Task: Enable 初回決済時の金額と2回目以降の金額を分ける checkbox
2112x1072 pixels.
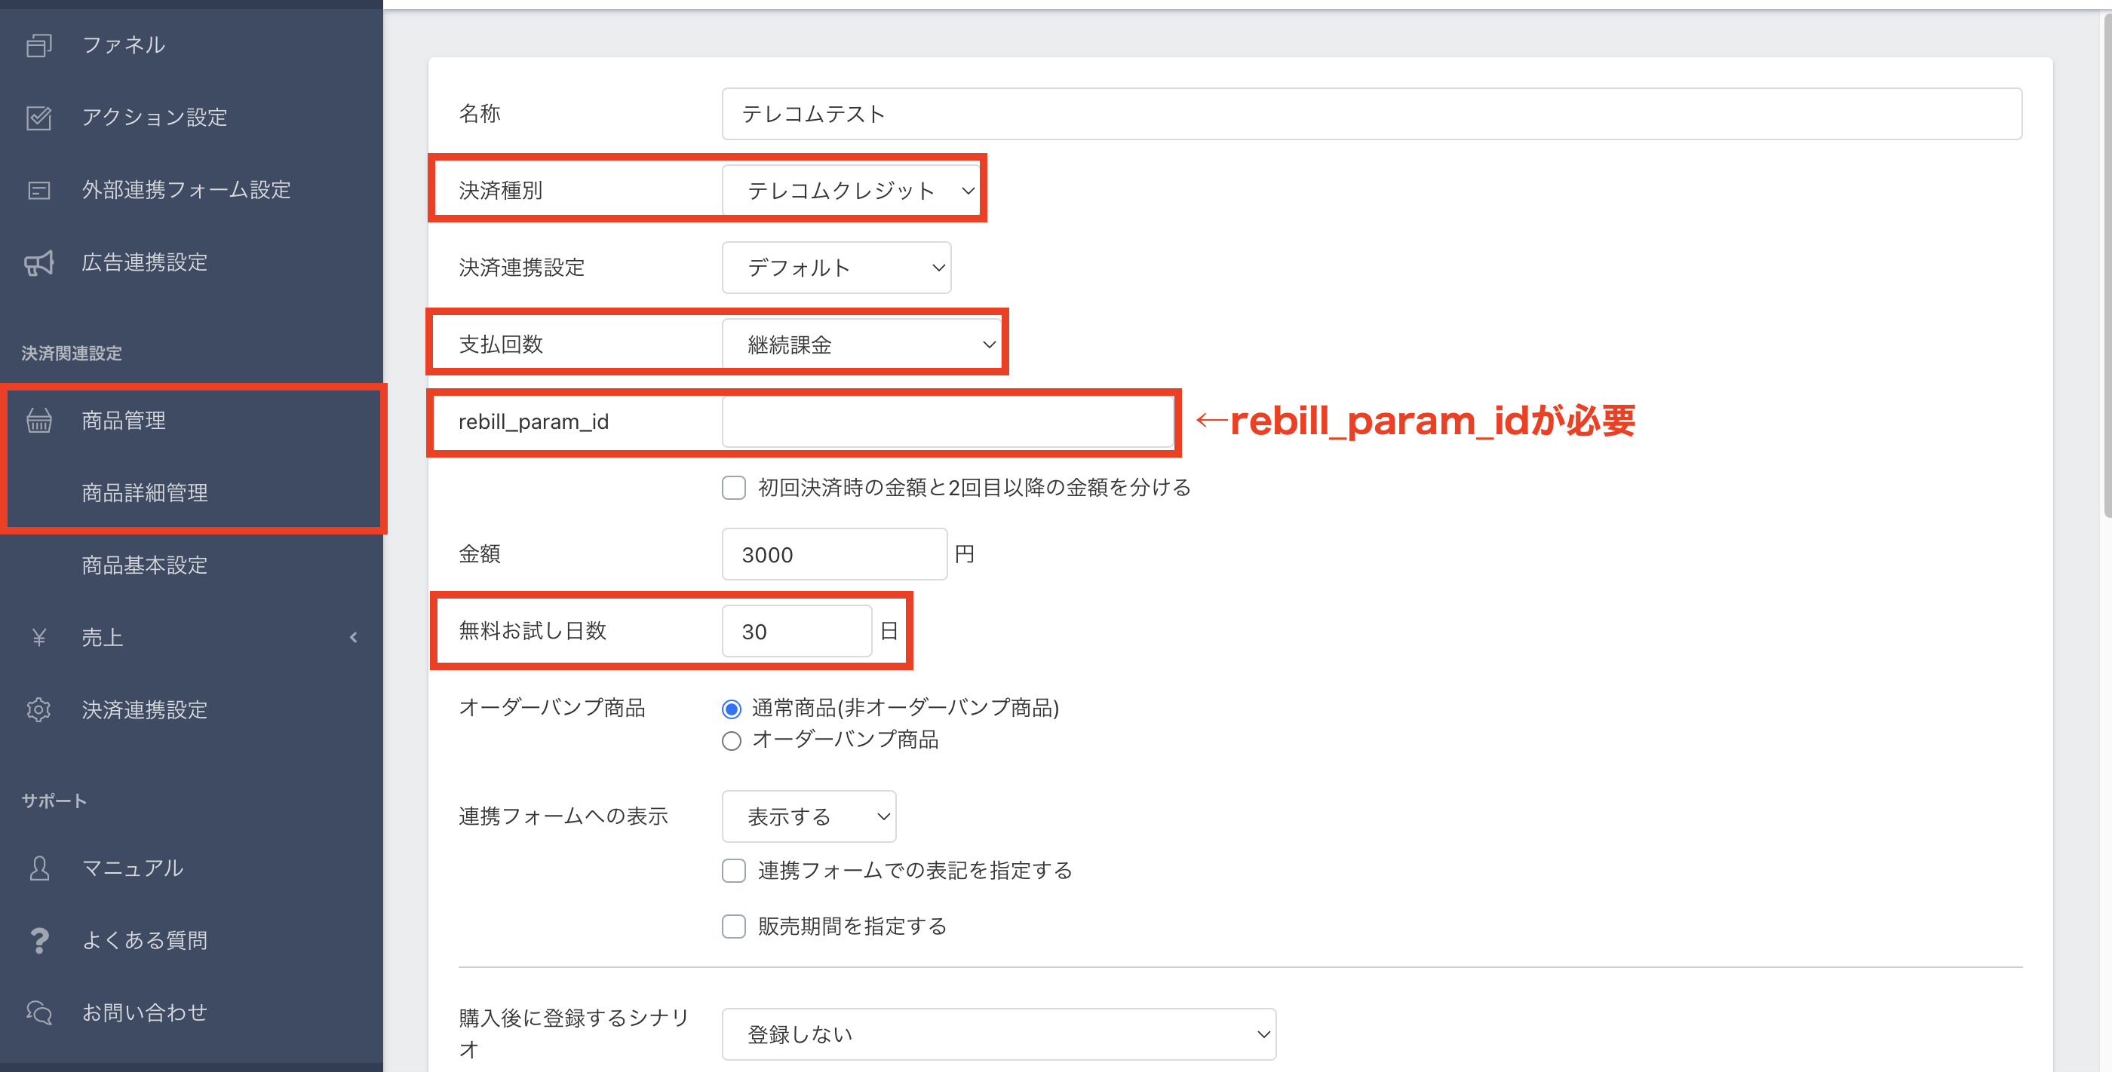Action: pos(733,488)
